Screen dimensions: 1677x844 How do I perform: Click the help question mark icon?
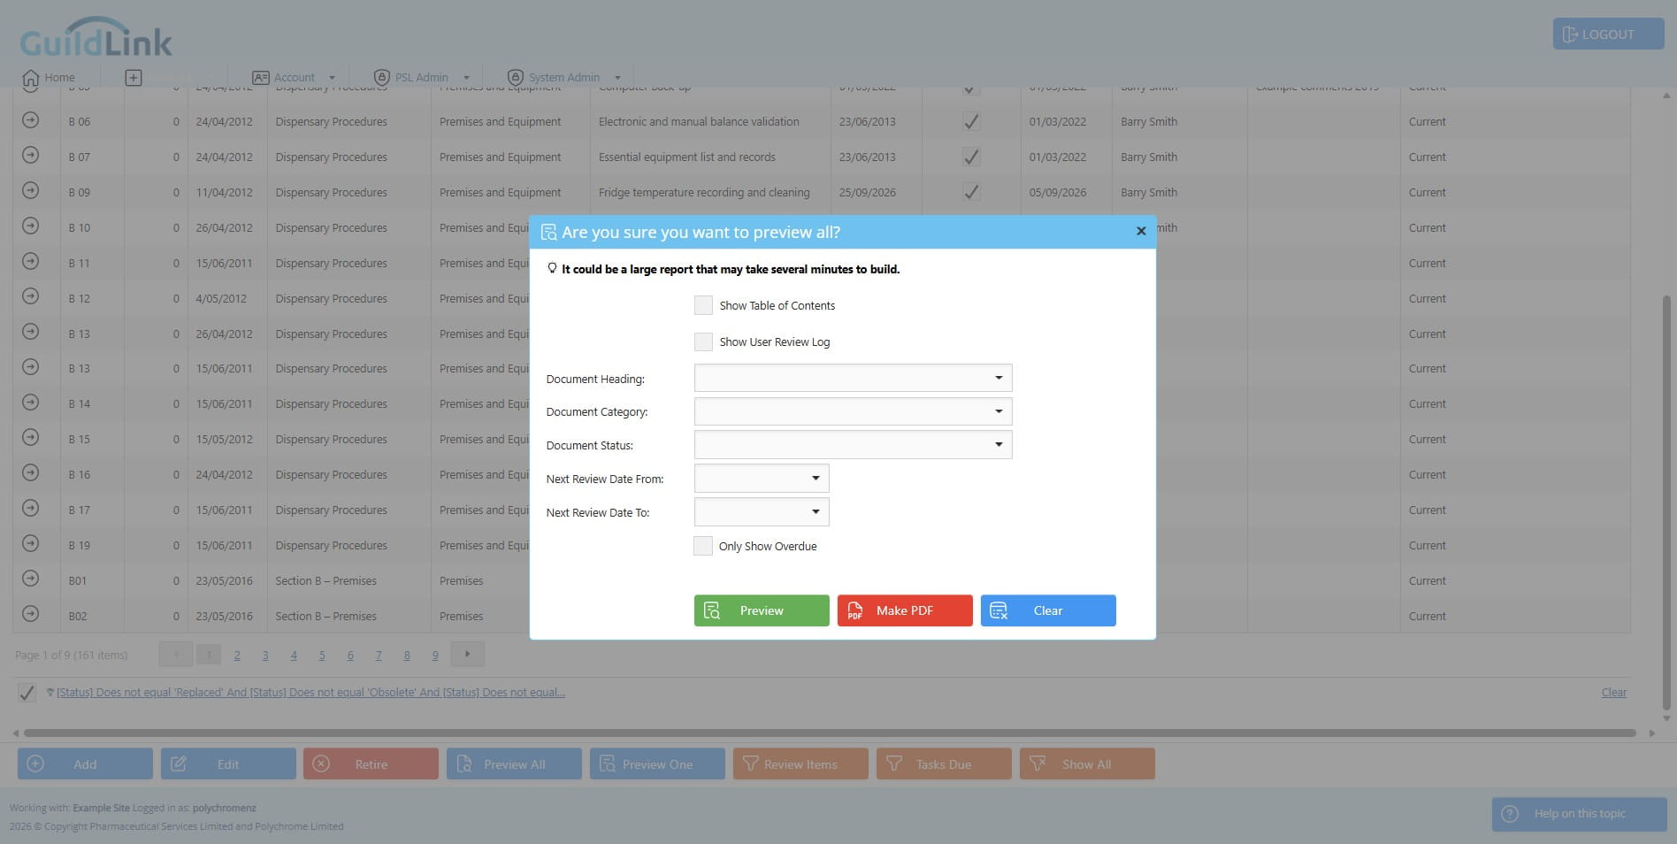click(x=1510, y=814)
